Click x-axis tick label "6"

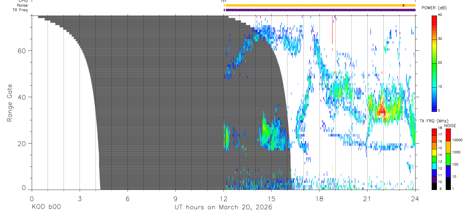click(x=128, y=199)
